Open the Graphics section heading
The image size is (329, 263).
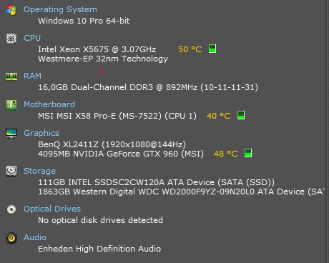[x=41, y=133]
